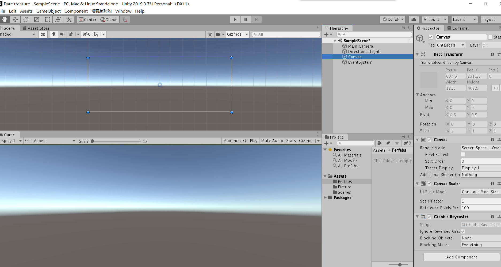Adjust the Game view Scale slider
This screenshot has width=501, height=267.
pos(92,141)
